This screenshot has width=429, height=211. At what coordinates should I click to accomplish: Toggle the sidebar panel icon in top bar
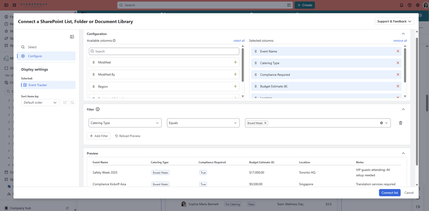[x=6, y=5]
